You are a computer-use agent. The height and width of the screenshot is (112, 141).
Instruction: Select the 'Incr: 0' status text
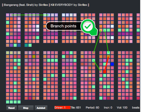pos(108,107)
